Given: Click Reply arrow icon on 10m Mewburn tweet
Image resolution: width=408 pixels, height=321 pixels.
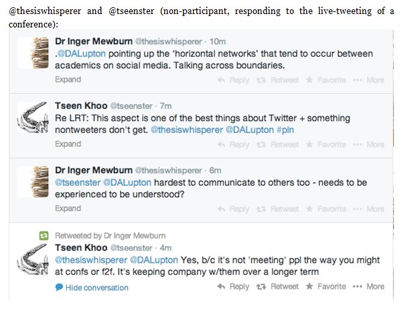Looking at the screenshot, I should tap(221, 80).
